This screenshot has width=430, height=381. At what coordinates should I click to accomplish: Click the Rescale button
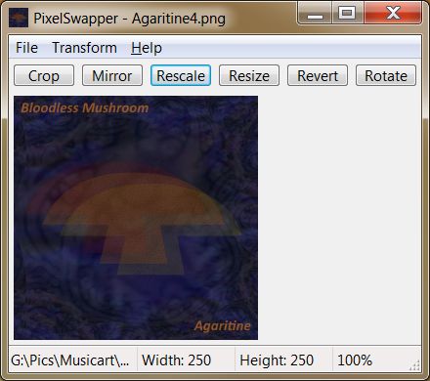(x=181, y=75)
